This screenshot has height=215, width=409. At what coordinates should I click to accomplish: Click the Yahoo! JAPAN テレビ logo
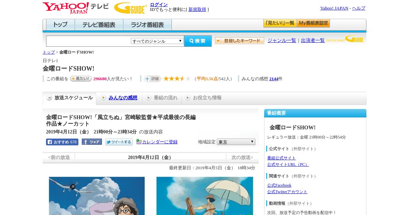pyautogui.click(x=76, y=8)
